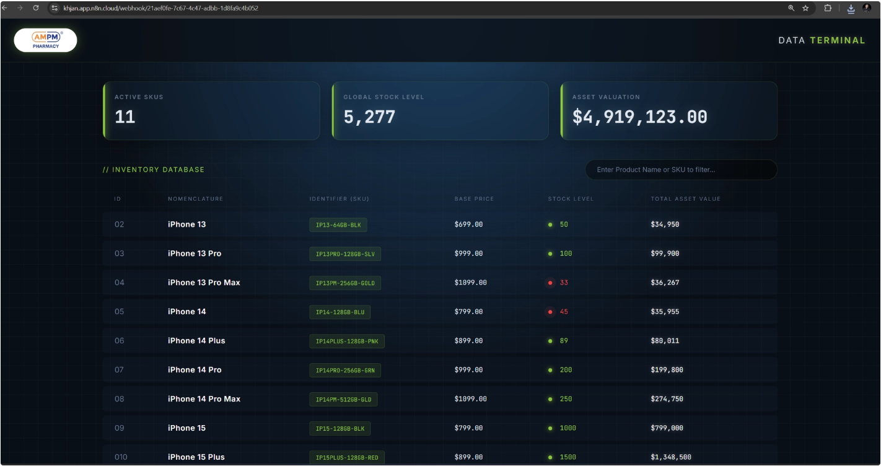Click the TOTAL ASSET VALUE column header
Image resolution: width=881 pixels, height=466 pixels.
[x=685, y=199]
